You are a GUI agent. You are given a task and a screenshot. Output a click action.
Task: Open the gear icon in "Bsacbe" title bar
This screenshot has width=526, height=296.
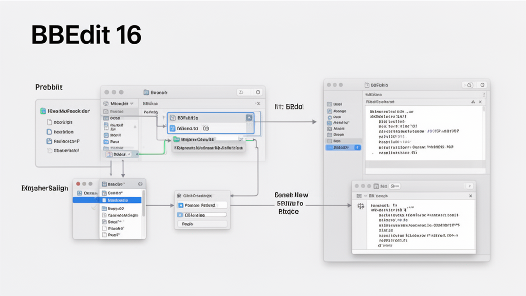click(x=140, y=184)
